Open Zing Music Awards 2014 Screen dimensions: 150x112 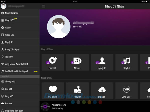[x=20, y=64]
